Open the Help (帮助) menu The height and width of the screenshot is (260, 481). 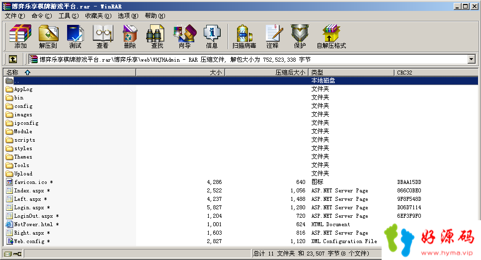[155, 15]
